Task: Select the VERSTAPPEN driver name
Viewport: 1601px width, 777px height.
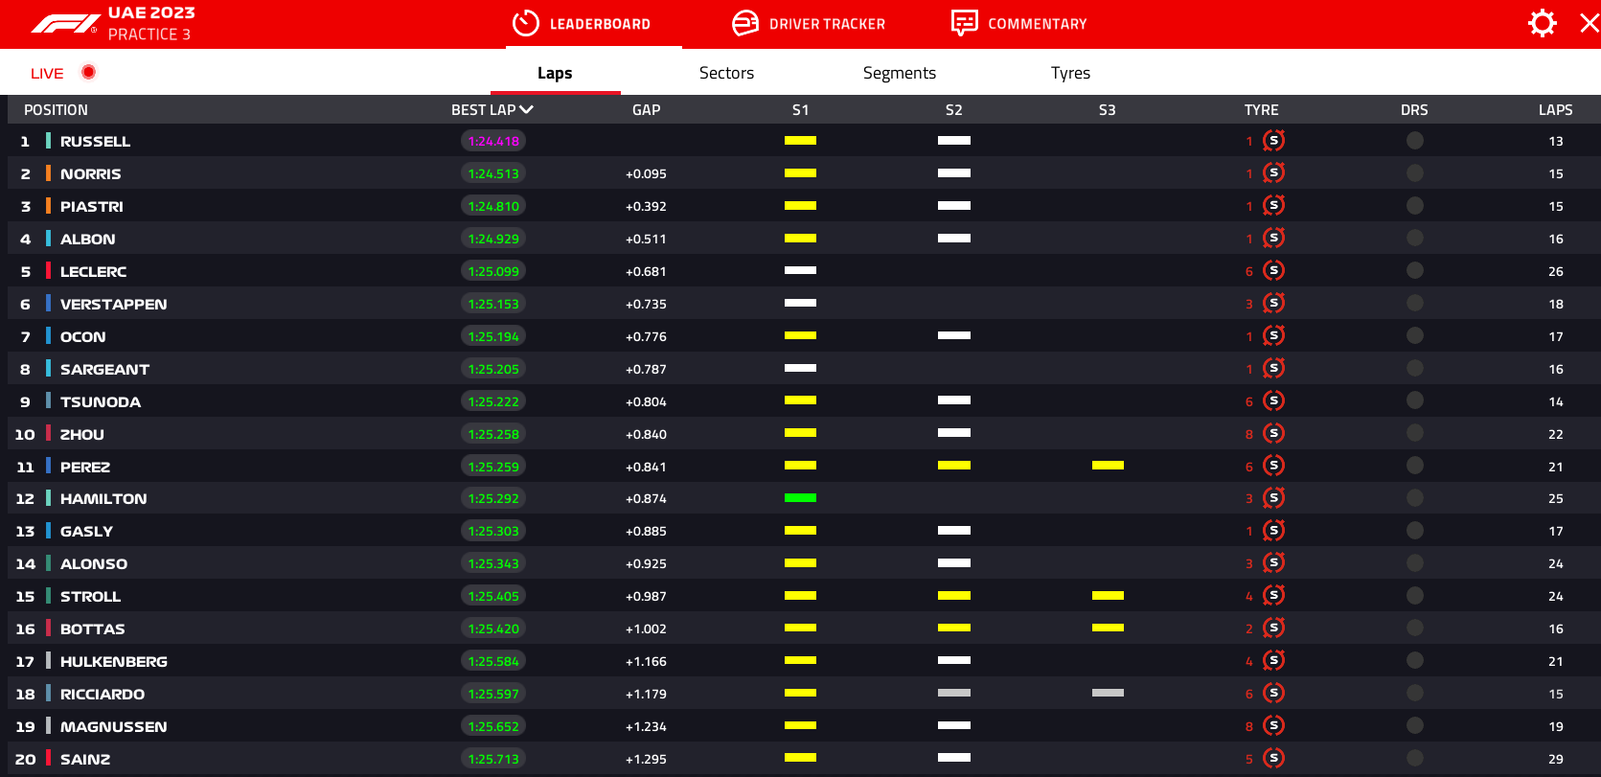Action: 114,305
